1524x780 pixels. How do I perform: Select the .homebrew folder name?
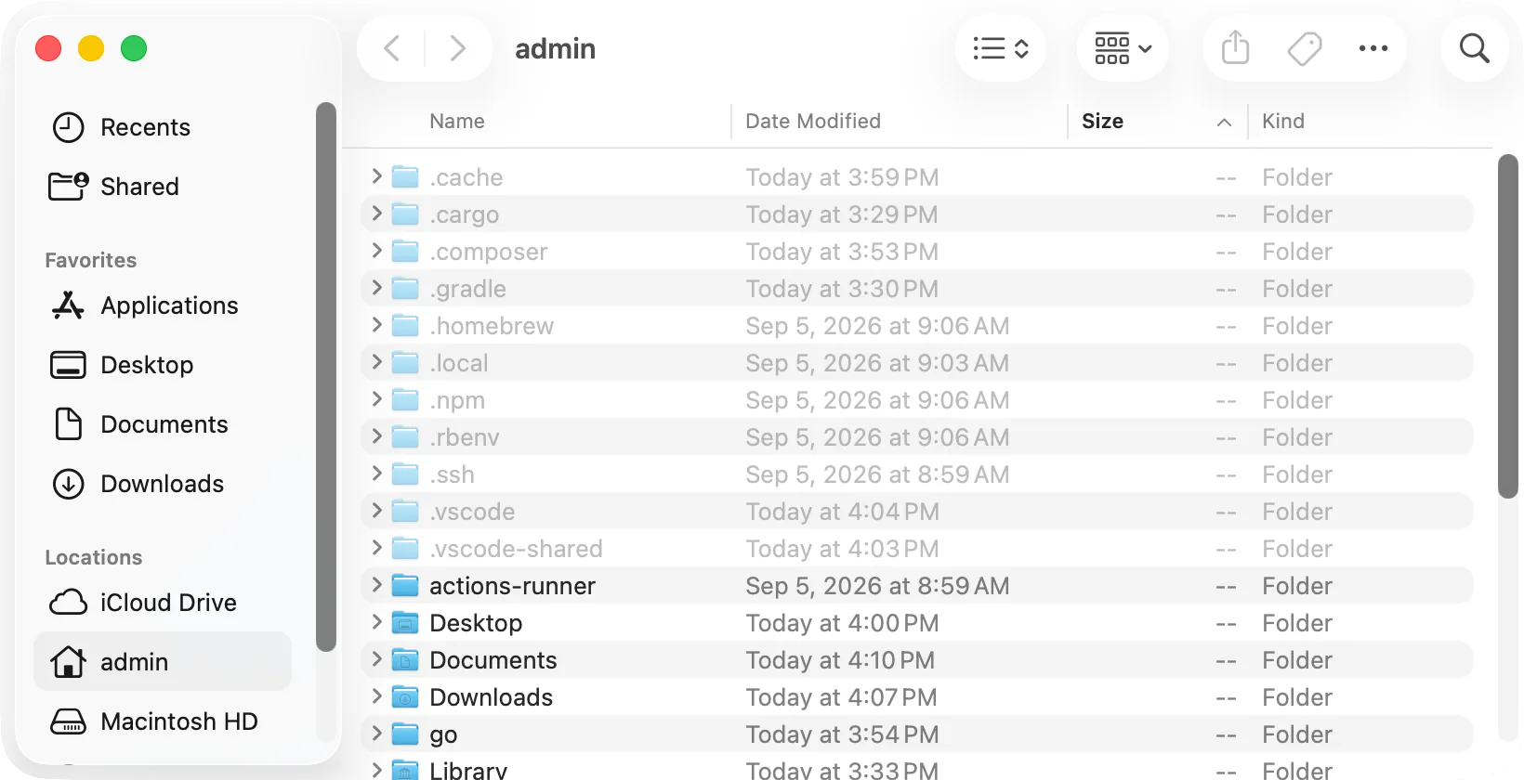click(x=492, y=326)
